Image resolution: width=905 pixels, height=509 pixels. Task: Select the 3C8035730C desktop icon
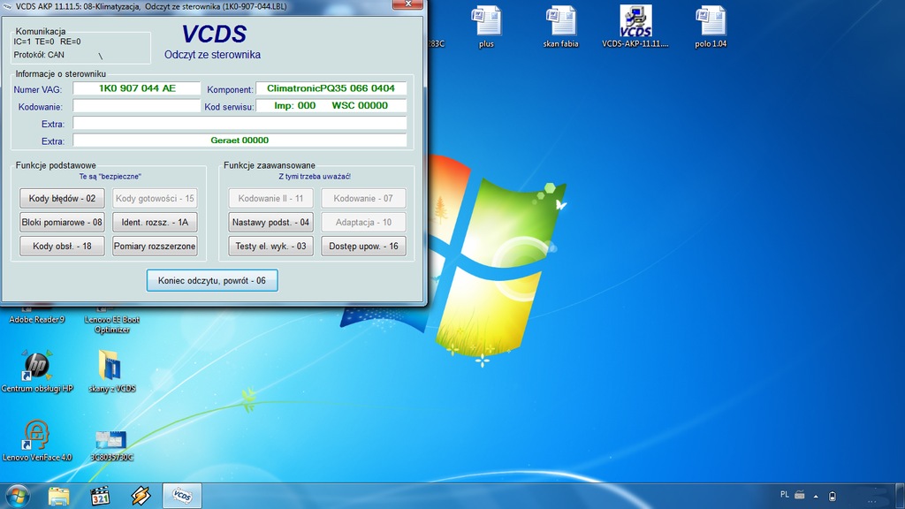click(x=112, y=445)
